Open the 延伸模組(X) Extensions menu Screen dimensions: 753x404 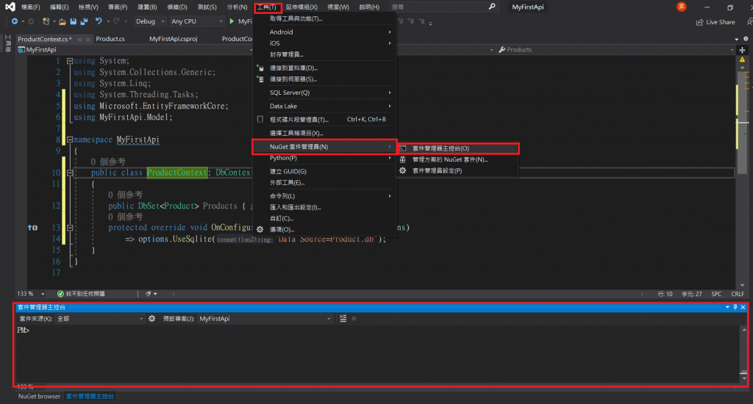tap(301, 7)
